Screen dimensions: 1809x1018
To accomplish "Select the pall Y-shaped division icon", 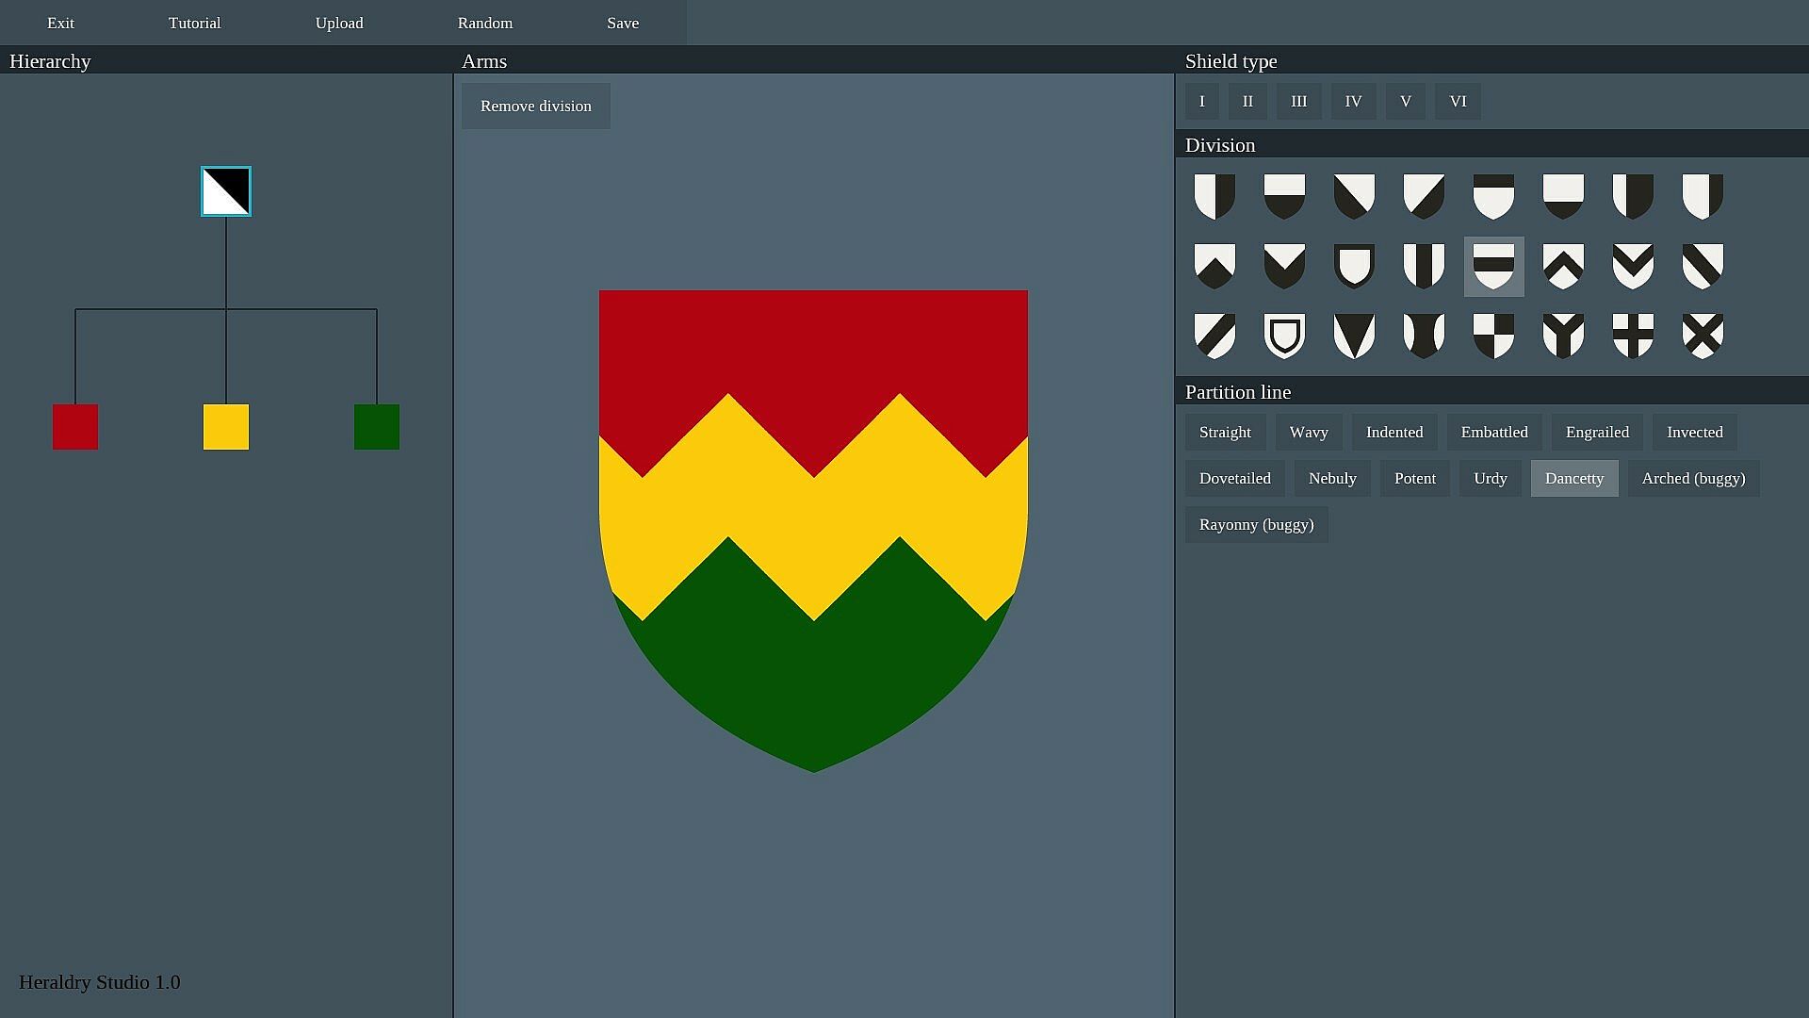I will (1563, 336).
